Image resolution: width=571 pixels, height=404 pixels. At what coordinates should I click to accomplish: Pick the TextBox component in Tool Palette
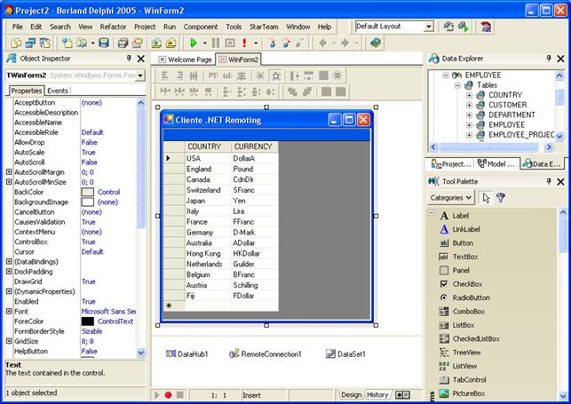[x=464, y=257]
